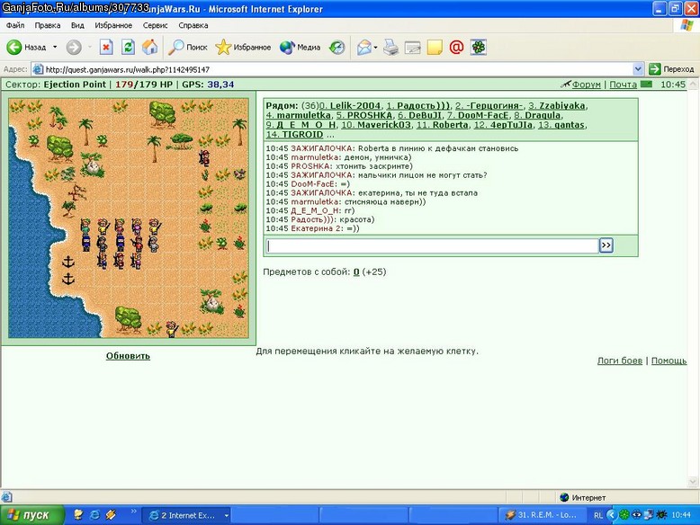The image size is (700, 525).
Task: Open the Файл menu
Action: pos(15,25)
